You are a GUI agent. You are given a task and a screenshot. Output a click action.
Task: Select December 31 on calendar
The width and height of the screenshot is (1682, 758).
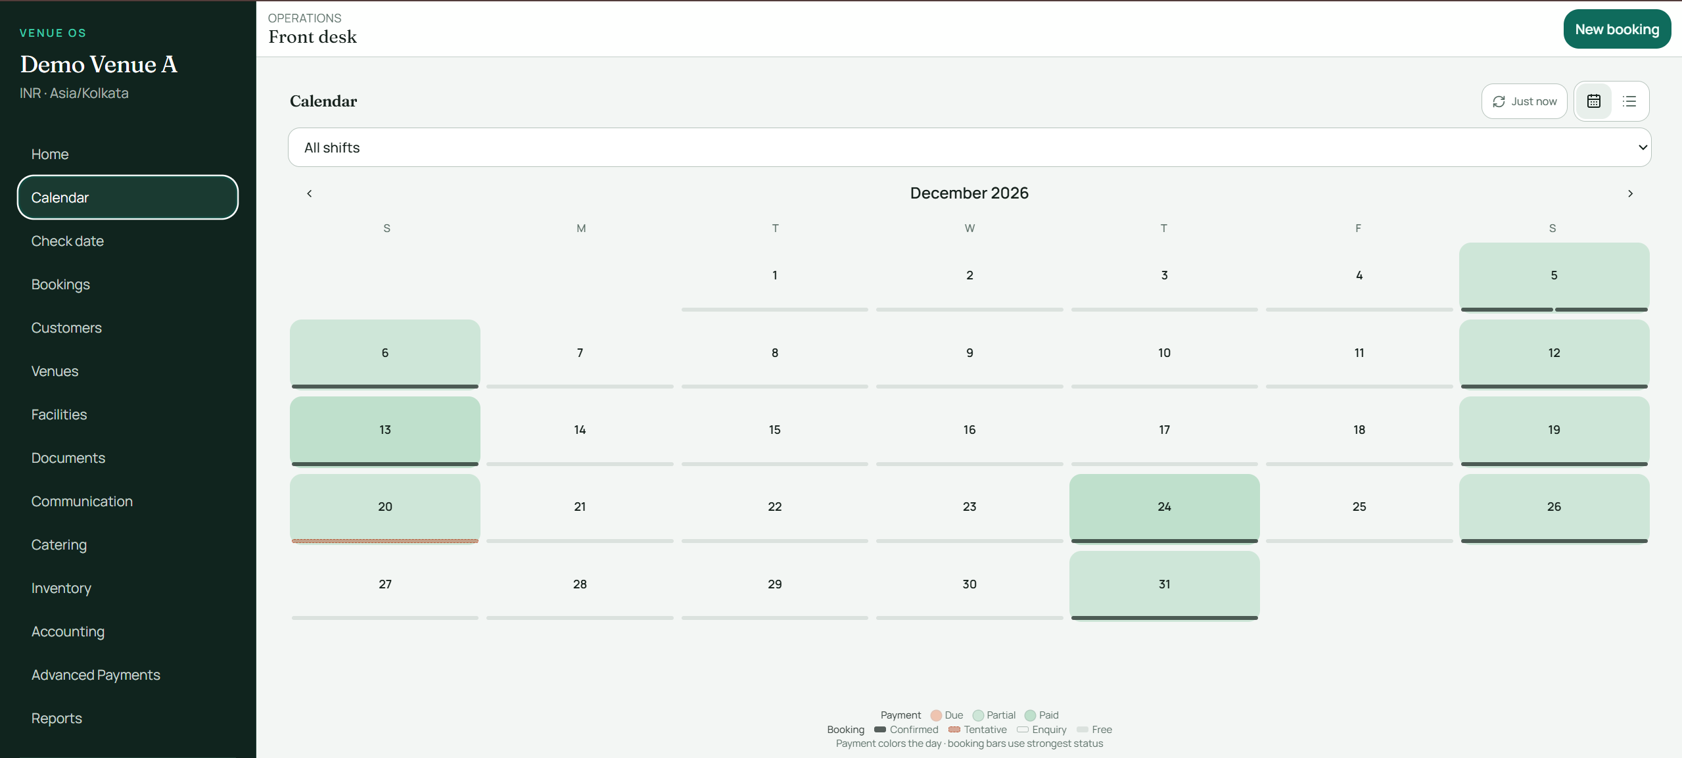tap(1164, 586)
